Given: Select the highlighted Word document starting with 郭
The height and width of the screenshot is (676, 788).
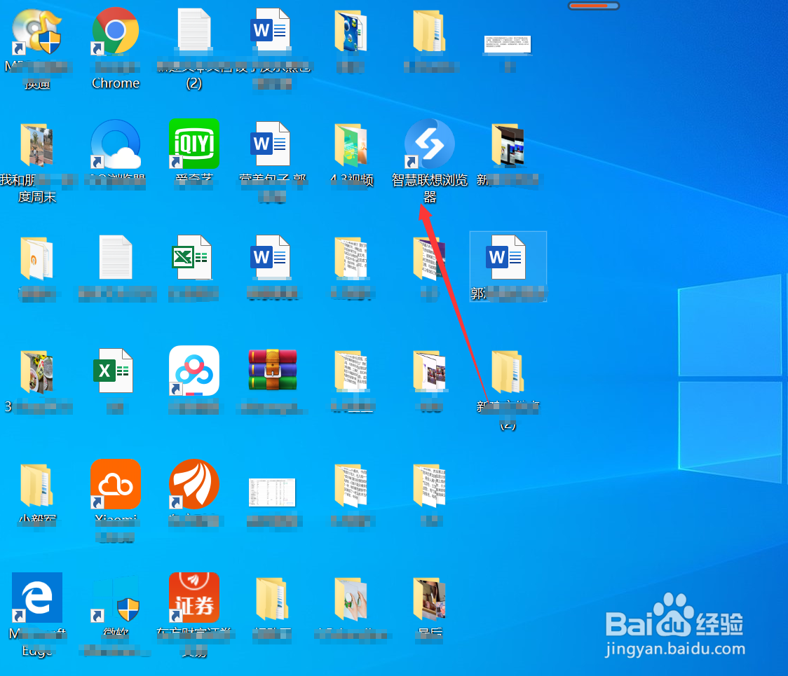Looking at the screenshot, I should tap(508, 267).
